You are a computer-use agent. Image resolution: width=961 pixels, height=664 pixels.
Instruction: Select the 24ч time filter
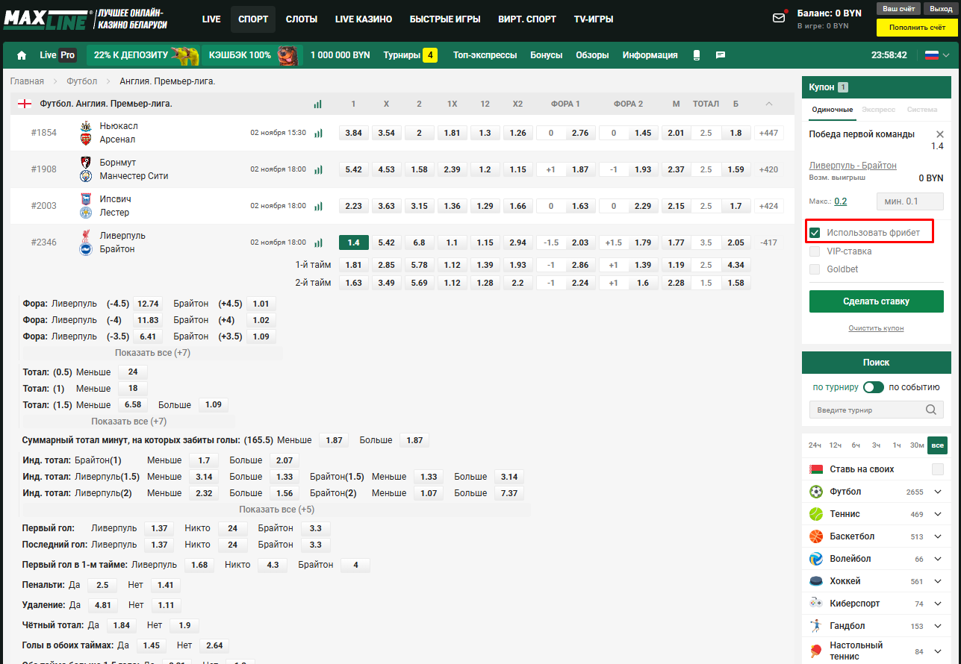pyautogui.click(x=815, y=445)
